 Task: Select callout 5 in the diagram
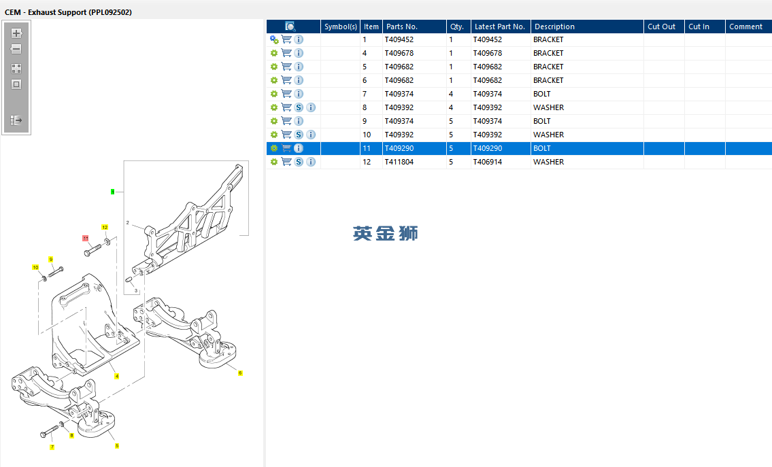coord(117,446)
